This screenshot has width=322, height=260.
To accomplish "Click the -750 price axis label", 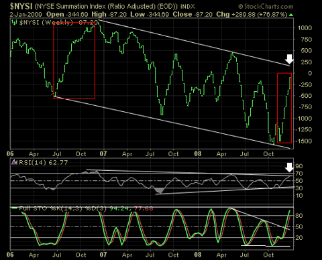I will 304,107.
